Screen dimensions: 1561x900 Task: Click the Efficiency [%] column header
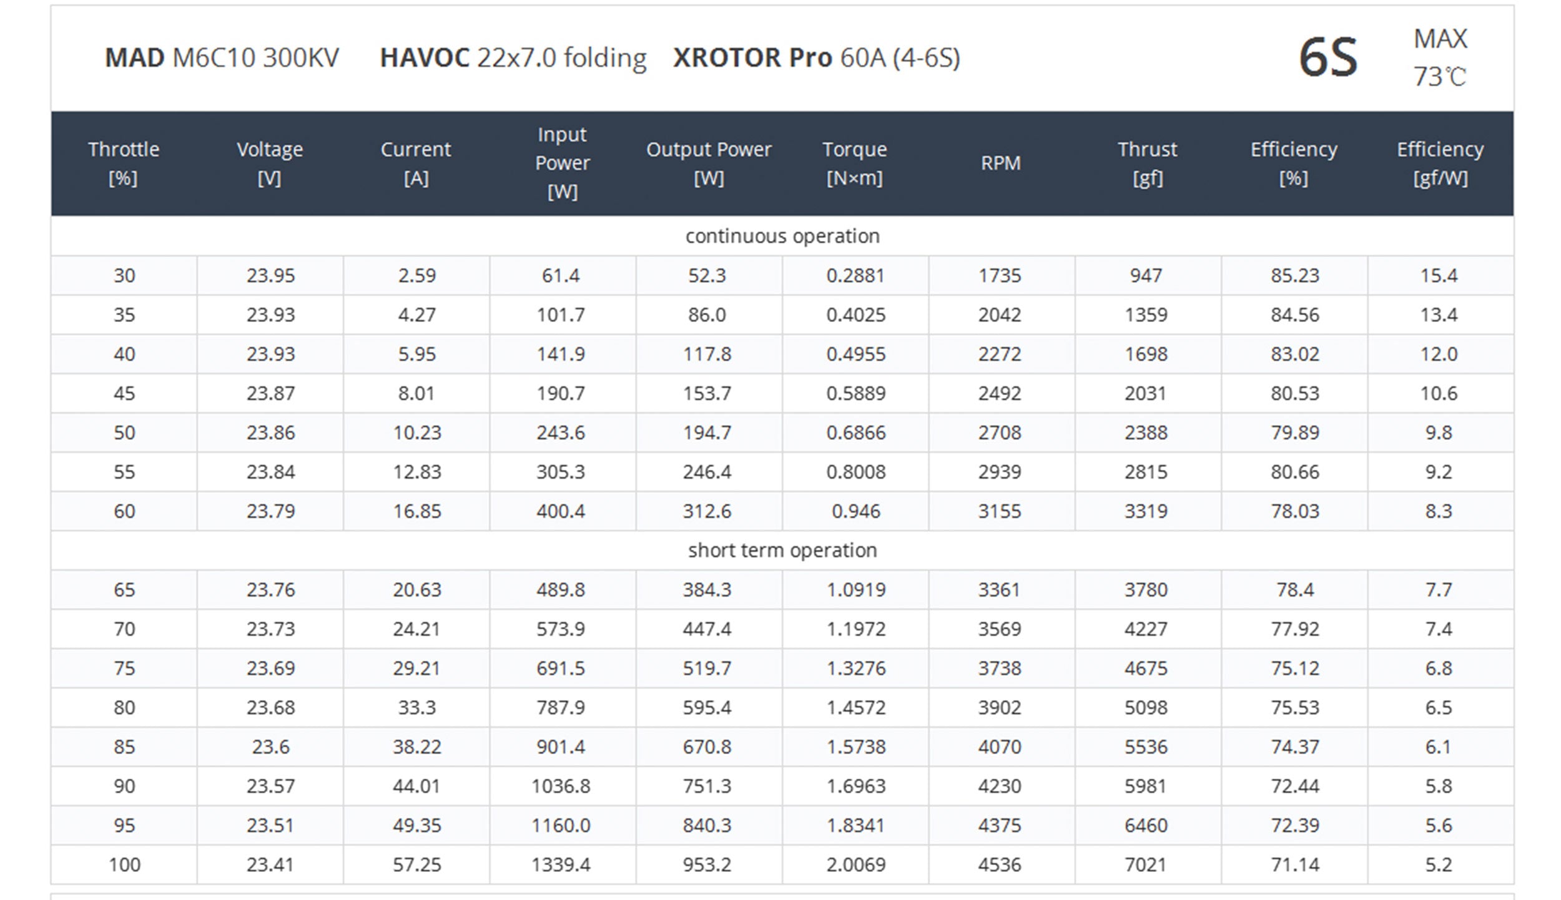point(1294,164)
